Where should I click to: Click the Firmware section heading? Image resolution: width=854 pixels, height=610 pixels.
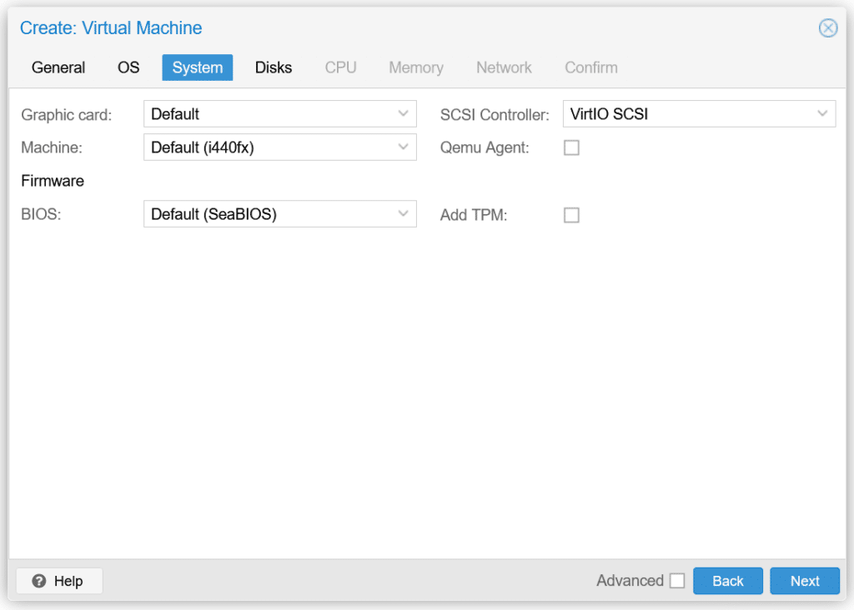tap(53, 181)
